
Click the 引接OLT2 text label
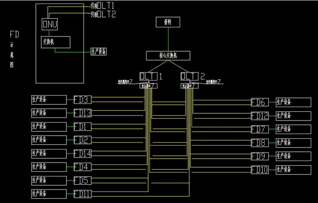[x=103, y=15]
